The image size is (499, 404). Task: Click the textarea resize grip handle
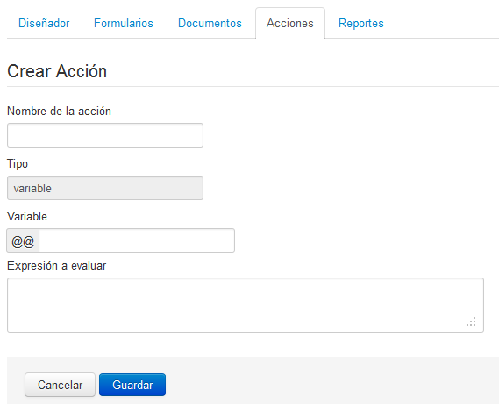coord(471,321)
